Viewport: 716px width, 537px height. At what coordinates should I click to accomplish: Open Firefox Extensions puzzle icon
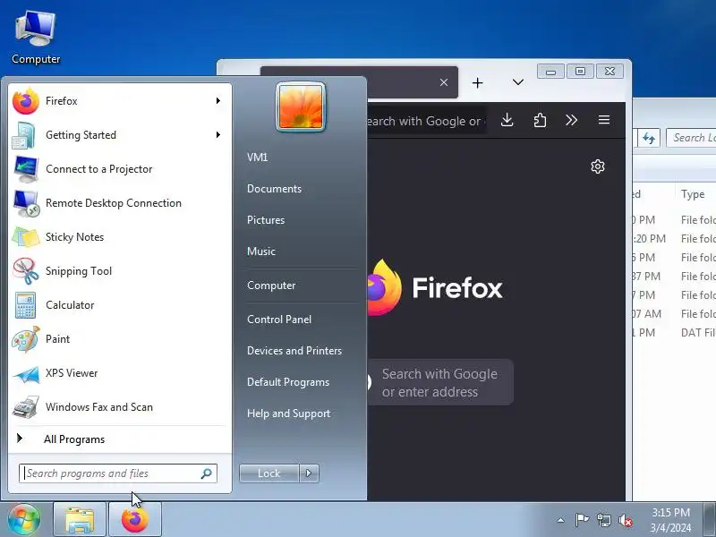540,120
